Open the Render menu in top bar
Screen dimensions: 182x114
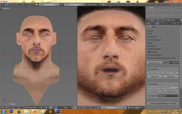(x=19, y=5)
